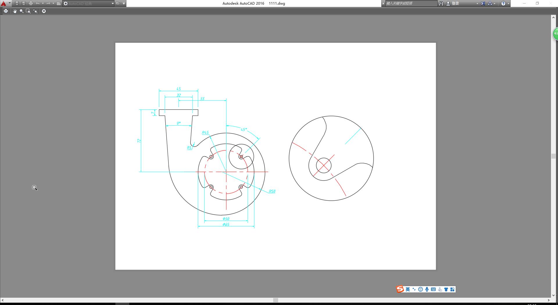Click the Plot printer icon in preview toolbar

coord(6,11)
